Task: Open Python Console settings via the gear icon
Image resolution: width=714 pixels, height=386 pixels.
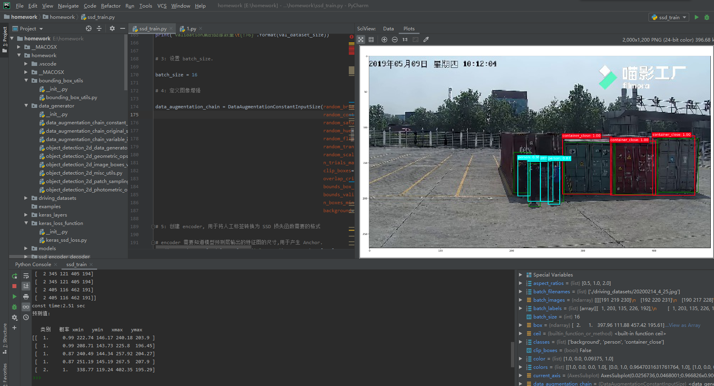Action: click(14, 317)
